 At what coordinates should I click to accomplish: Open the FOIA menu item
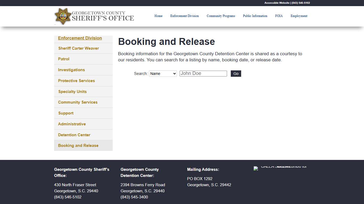(x=279, y=16)
